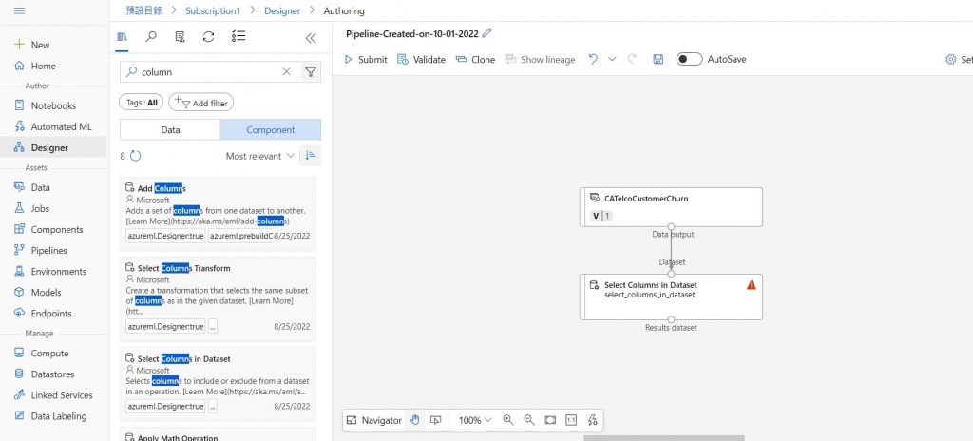This screenshot has width=973, height=441.
Task: Toggle sort order icon button
Action: (x=311, y=156)
